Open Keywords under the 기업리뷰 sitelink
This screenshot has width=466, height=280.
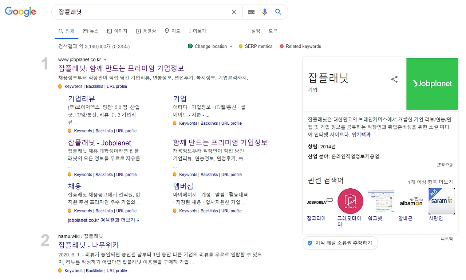(83, 131)
